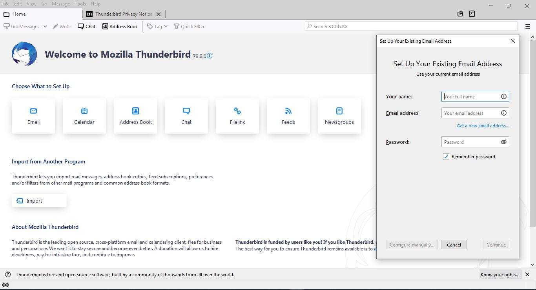Open the Tools menu
This screenshot has width=536, height=290.
click(x=80, y=4)
